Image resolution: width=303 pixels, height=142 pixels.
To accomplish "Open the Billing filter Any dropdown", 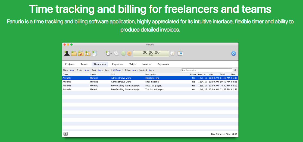I will point(135,70).
